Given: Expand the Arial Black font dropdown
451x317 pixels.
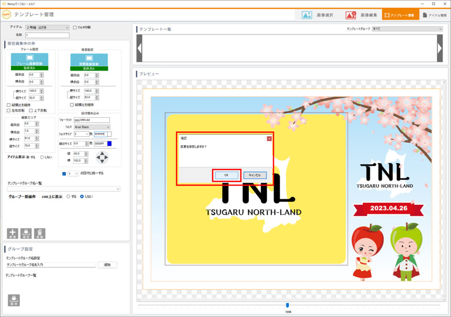Looking at the screenshot, I should 92,127.
